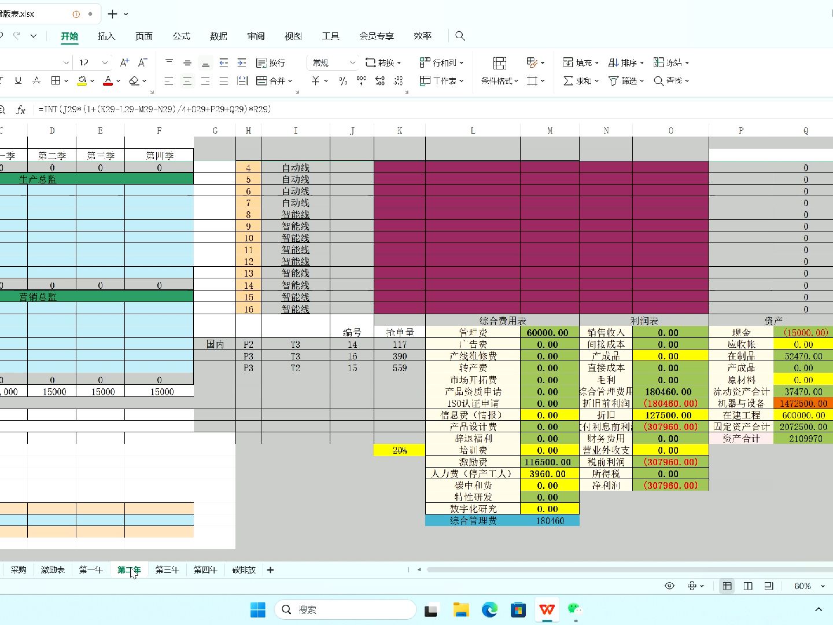The width and height of the screenshot is (833, 625).
Task: Switch to the 页面 ribbon tab
Action: (144, 36)
